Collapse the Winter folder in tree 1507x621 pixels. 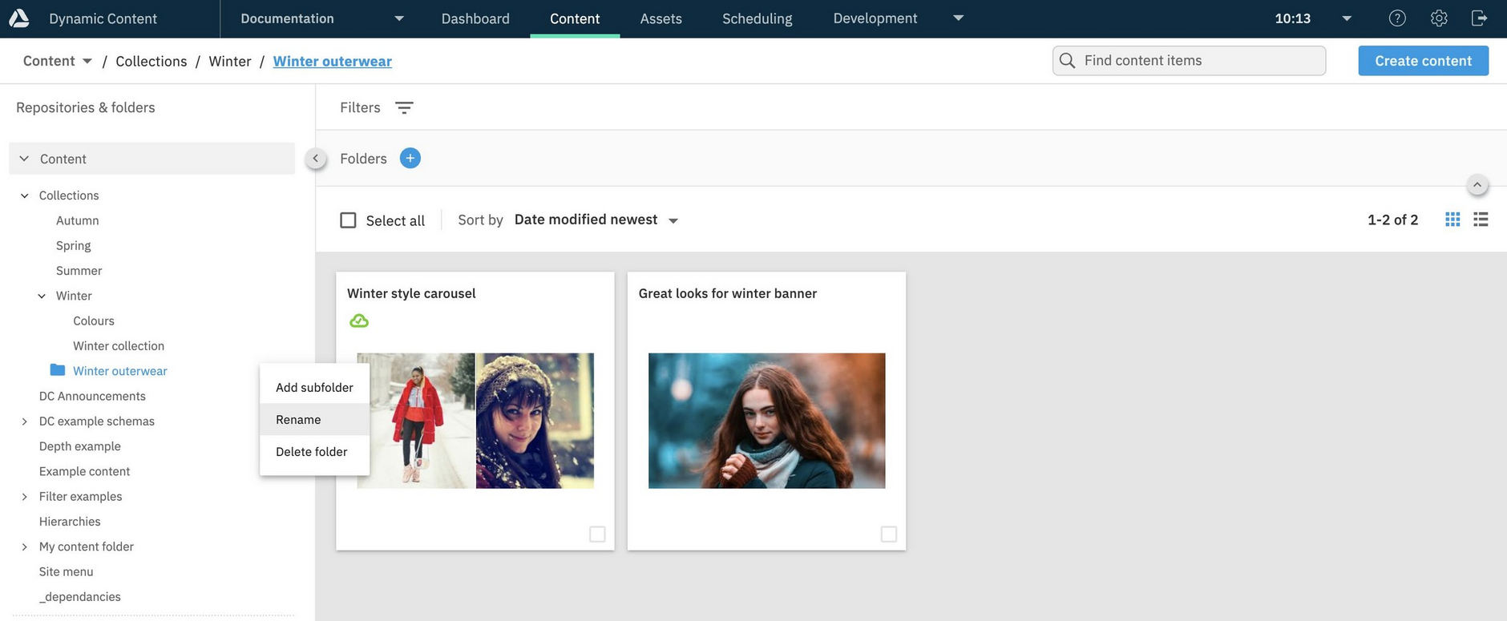pyautogui.click(x=42, y=296)
